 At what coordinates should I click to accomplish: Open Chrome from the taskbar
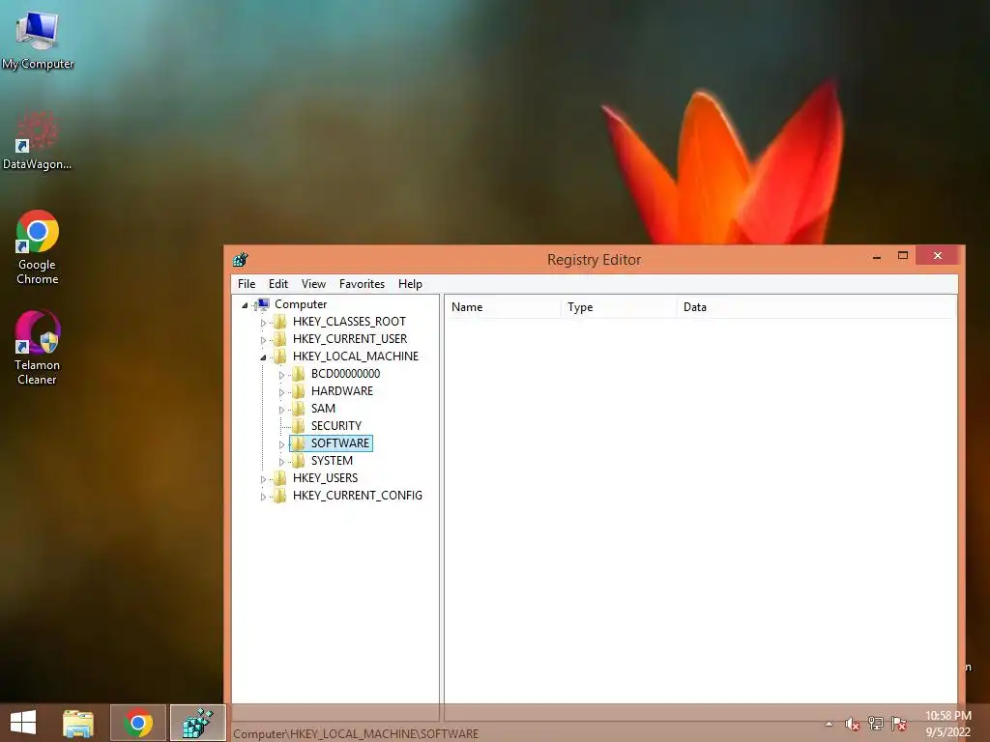point(138,723)
